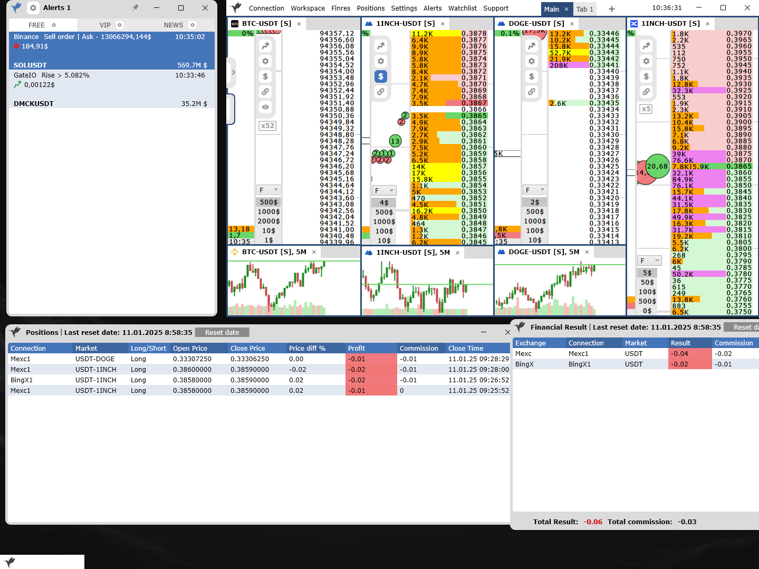This screenshot has height=569, width=759.
Task: Click the Reset date button in the Positions window
Action: pos(222,332)
